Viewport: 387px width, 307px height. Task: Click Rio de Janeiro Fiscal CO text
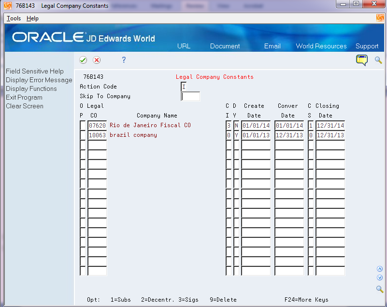(x=150, y=125)
